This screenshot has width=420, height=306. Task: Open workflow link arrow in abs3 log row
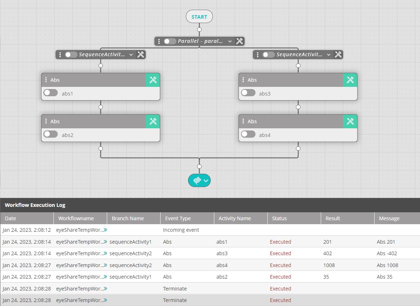point(105,253)
